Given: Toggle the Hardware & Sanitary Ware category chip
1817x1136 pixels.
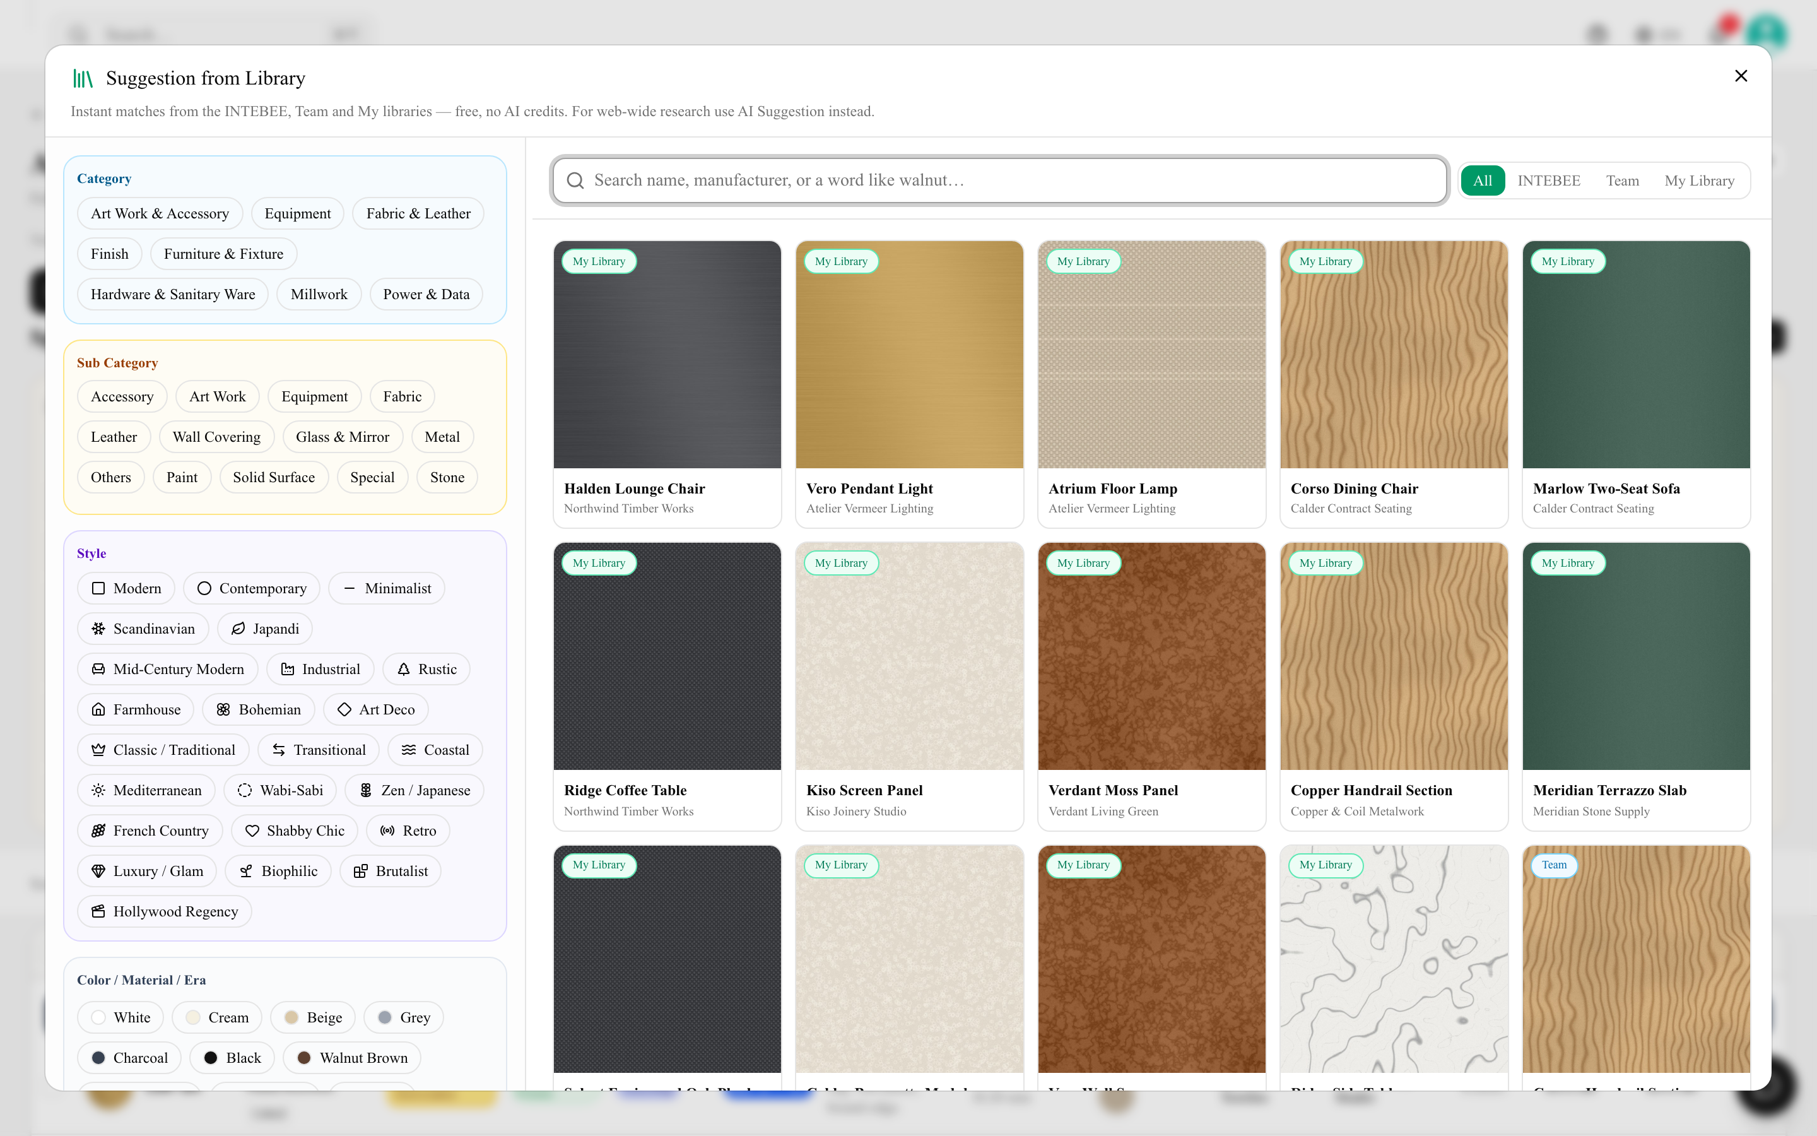Looking at the screenshot, I should pyautogui.click(x=173, y=295).
